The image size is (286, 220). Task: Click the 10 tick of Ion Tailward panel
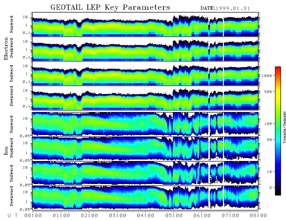pos(25,167)
